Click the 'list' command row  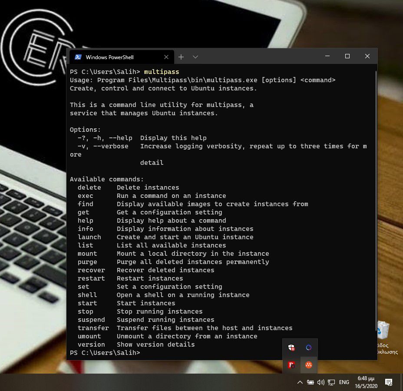pyautogui.click(x=152, y=245)
